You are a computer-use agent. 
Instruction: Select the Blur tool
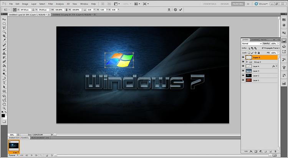tap(4, 70)
